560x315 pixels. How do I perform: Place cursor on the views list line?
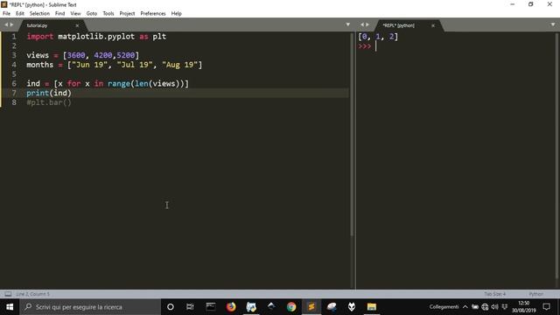[x=82, y=55]
